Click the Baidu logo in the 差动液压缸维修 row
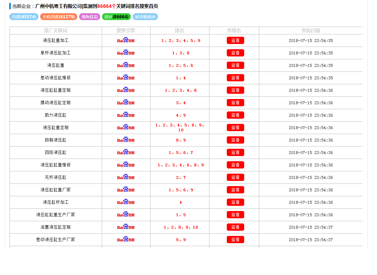377x275 pixels. click(126, 78)
